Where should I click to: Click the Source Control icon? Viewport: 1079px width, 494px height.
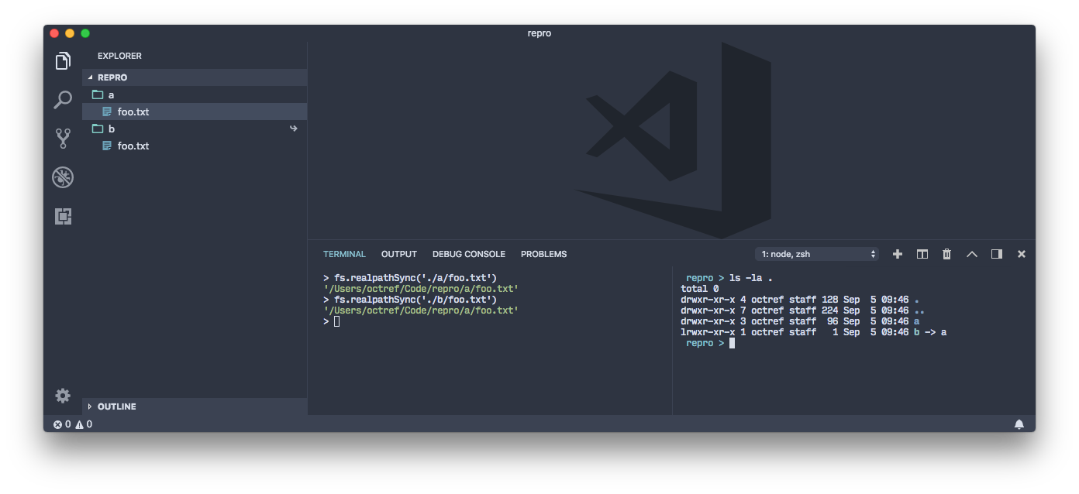tap(63, 139)
